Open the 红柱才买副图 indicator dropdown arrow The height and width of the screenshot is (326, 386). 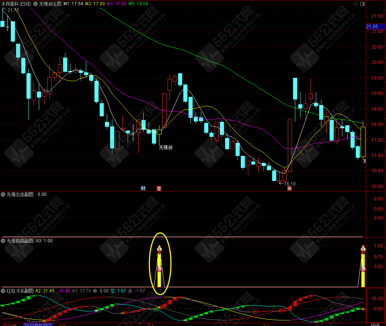pos(3,291)
